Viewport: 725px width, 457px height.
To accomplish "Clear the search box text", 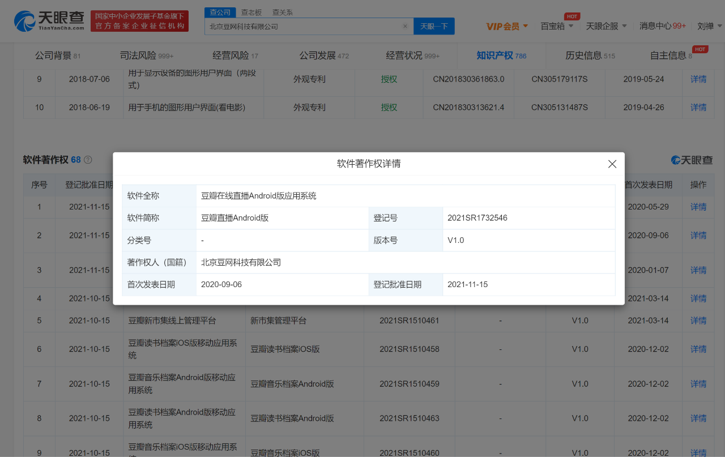I will coord(405,26).
